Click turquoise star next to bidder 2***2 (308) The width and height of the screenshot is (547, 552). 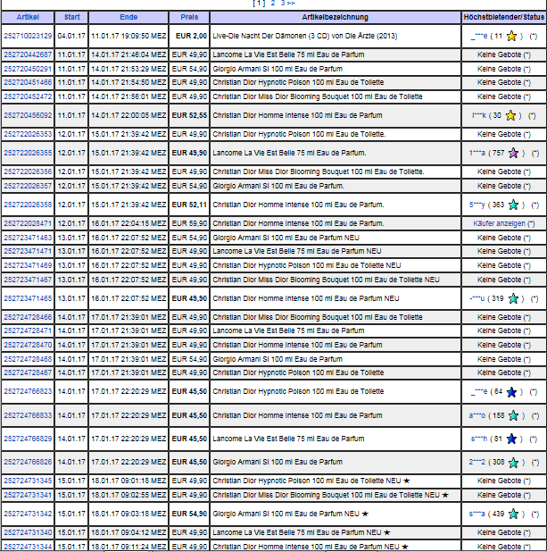tap(514, 462)
